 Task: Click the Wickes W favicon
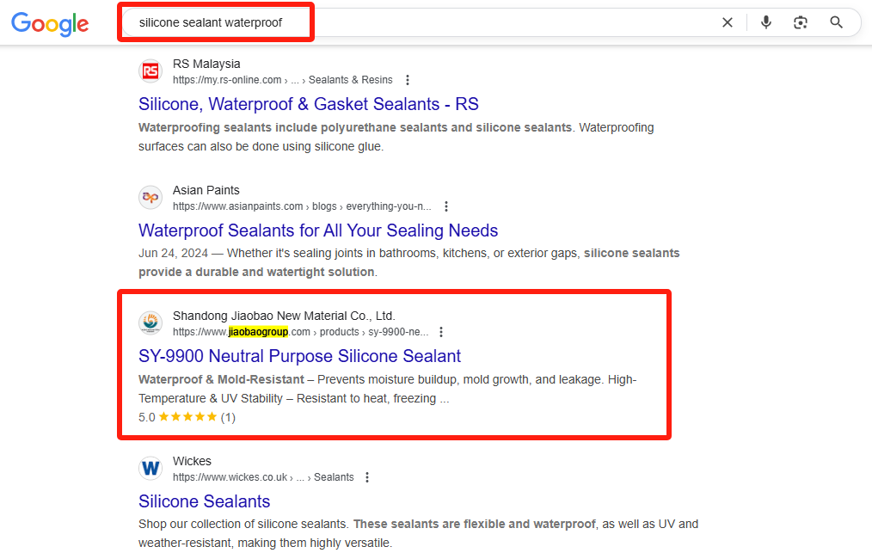(150, 469)
